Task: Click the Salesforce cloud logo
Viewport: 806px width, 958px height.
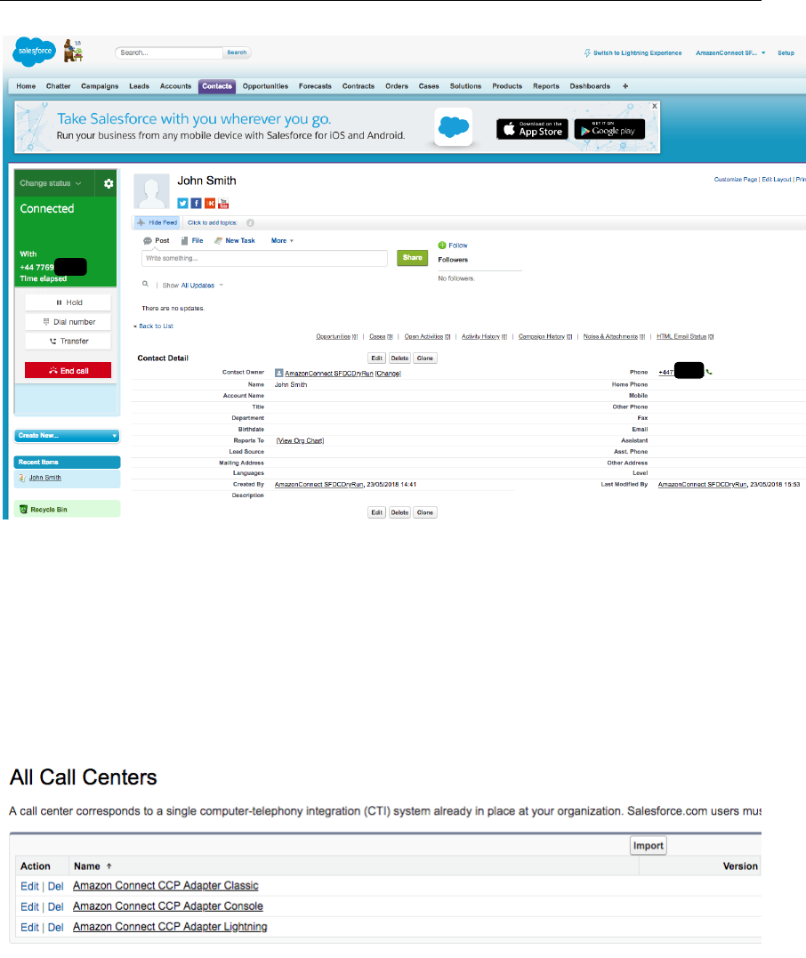Action: tap(34, 52)
